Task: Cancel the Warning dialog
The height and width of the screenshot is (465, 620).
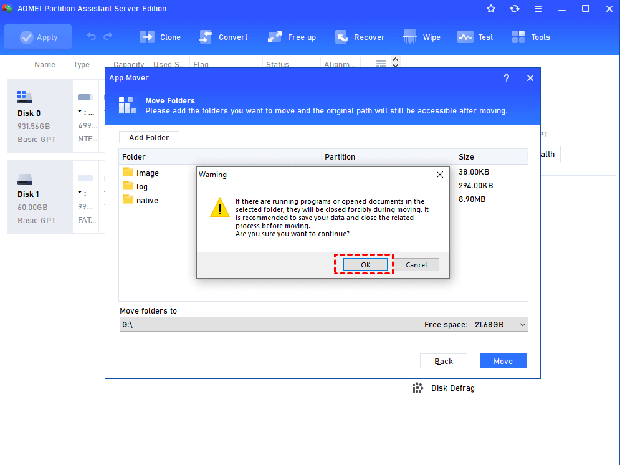Action: [x=416, y=265]
